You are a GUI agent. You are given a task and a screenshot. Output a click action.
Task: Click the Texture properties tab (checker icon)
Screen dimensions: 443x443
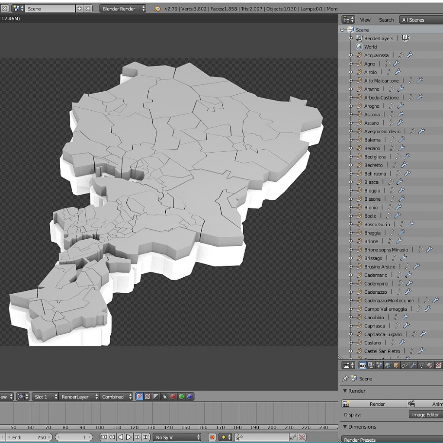[439, 365]
